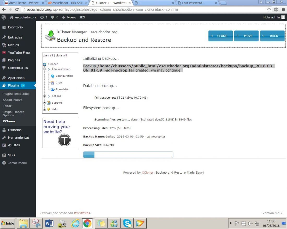Click the Help lightbulb icon
Viewport: 287px width, 229px height.
pyautogui.click(x=49, y=110)
